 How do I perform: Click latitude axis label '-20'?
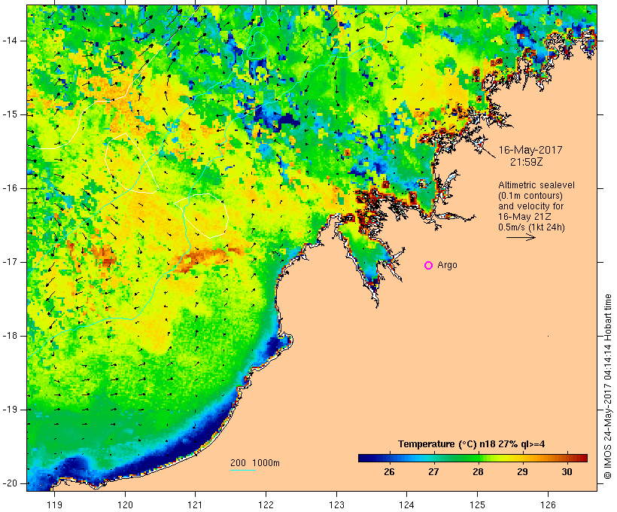[9, 483]
